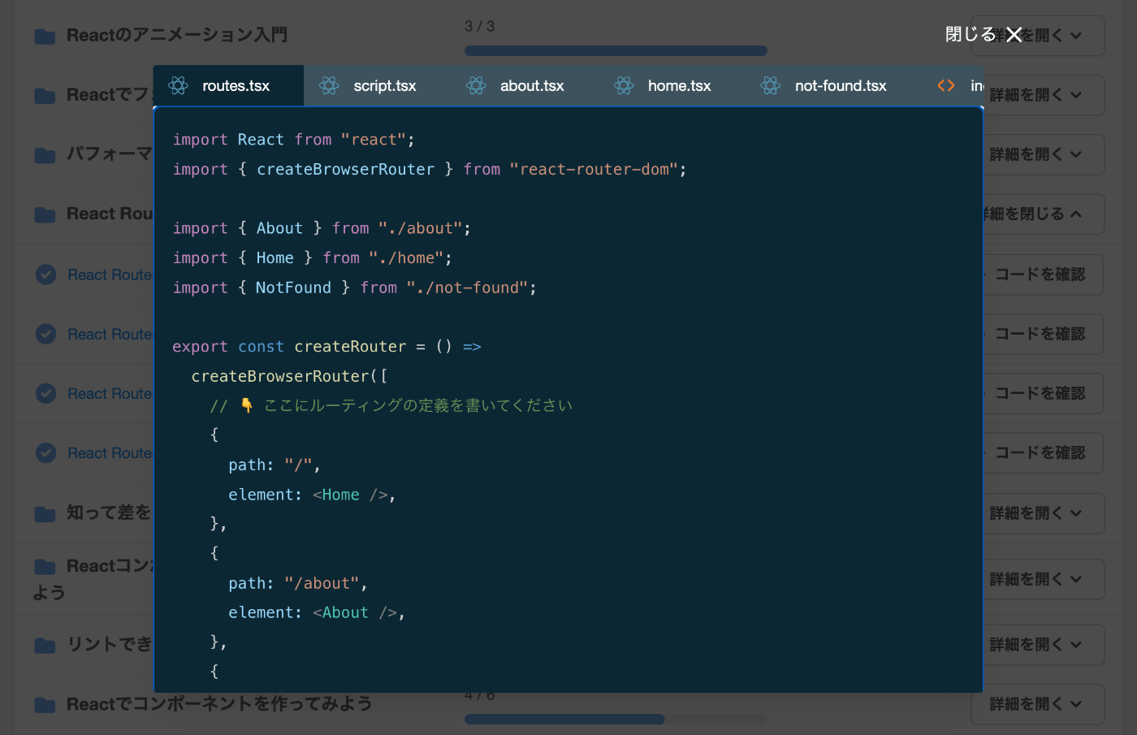Click the ここにルーティングの定義を書いてください comment
The image size is (1137, 735).
(391, 405)
